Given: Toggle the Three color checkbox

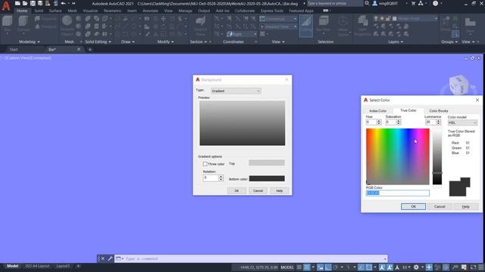Looking at the screenshot, I should tap(205, 164).
